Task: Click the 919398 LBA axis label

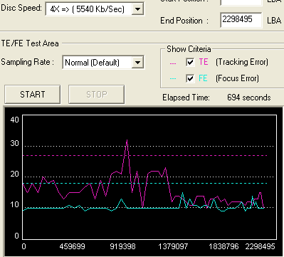Action: [122, 246]
